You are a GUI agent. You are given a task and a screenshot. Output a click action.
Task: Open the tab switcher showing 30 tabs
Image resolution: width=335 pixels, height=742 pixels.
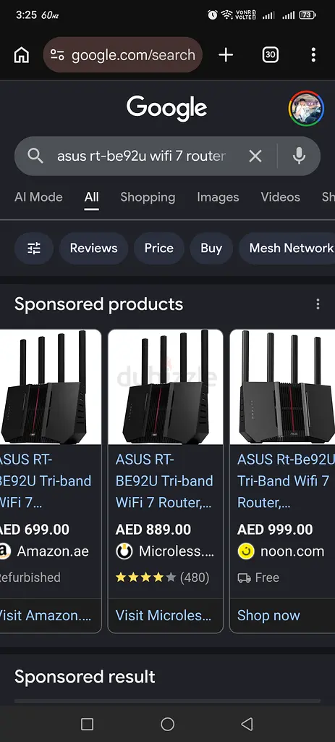[271, 55]
